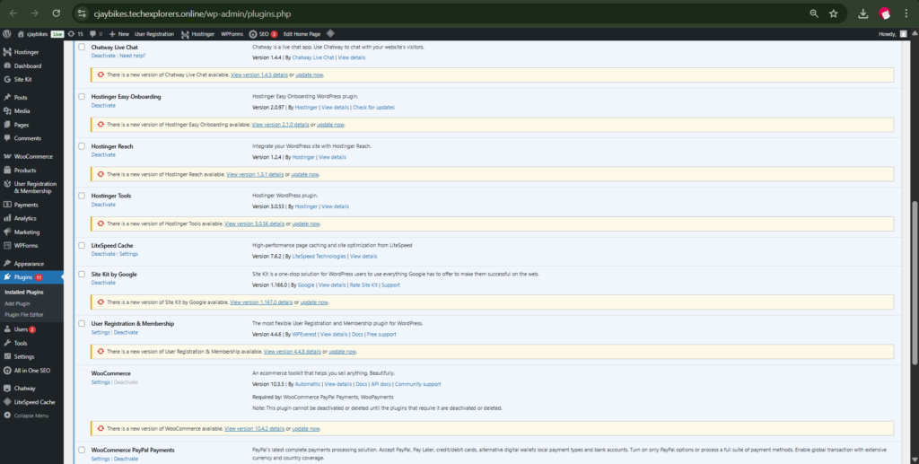This screenshot has width=919, height=464.
Task: Open the Howdy user account dropdown
Action: coord(892,34)
